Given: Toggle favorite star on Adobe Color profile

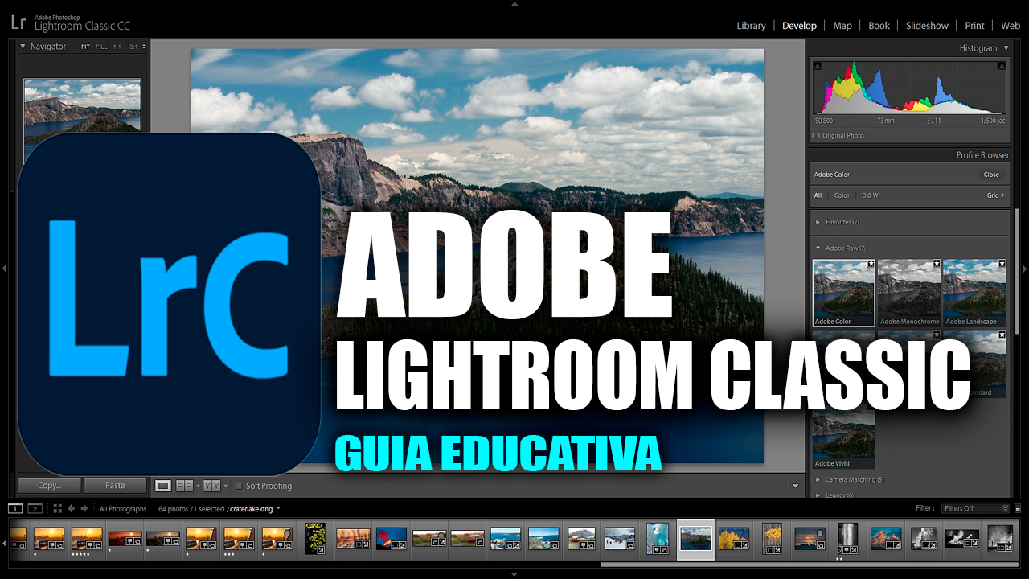Looking at the screenshot, I should click(871, 263).
